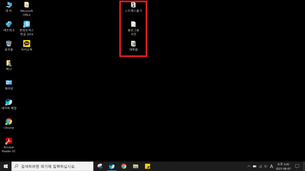
Task: Select the 네트워크 desktop icon
Action: tap(9, 27)
